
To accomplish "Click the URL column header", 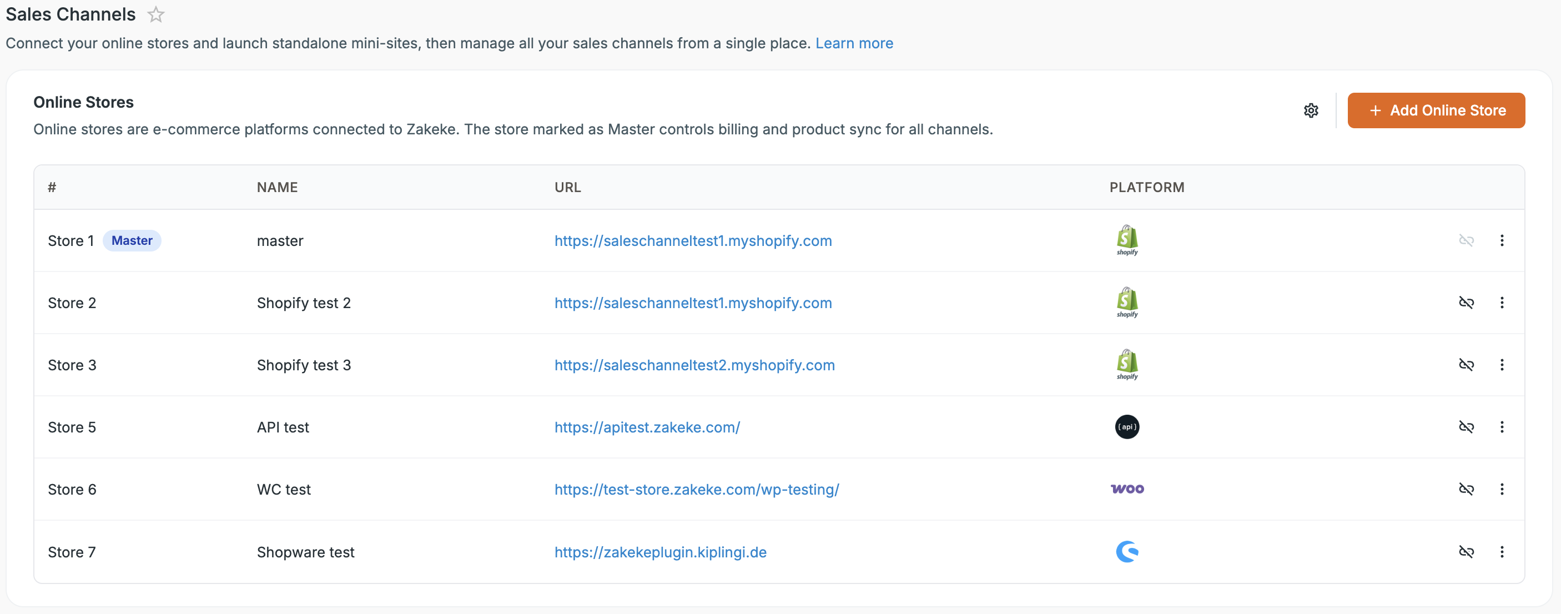I will pyautogui.click(x=567, y=187).
